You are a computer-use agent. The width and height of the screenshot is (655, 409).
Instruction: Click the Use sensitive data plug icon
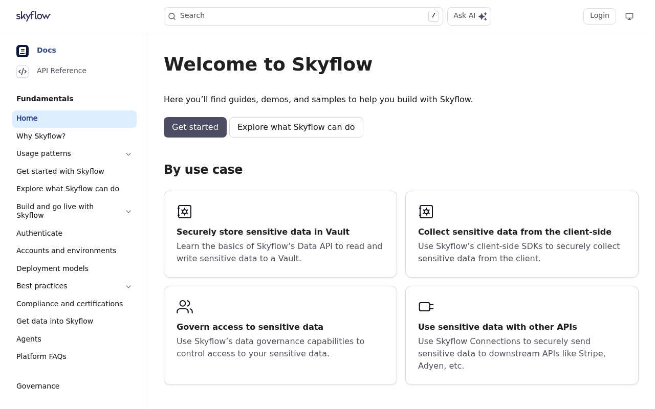(426, 307)
